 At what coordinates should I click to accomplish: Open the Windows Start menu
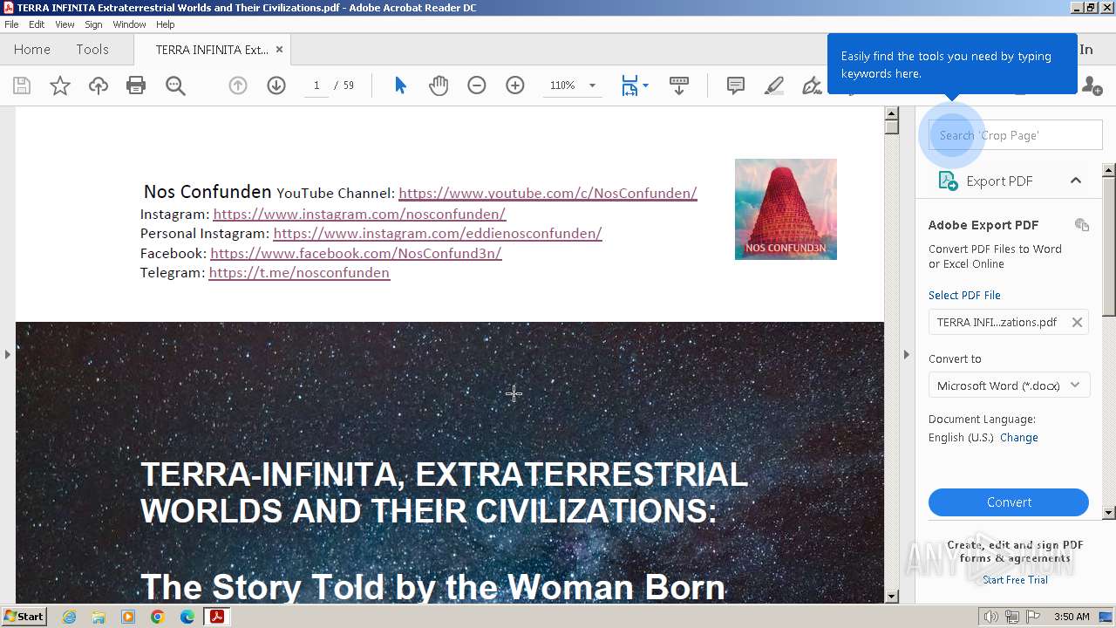tap(24, 617)
